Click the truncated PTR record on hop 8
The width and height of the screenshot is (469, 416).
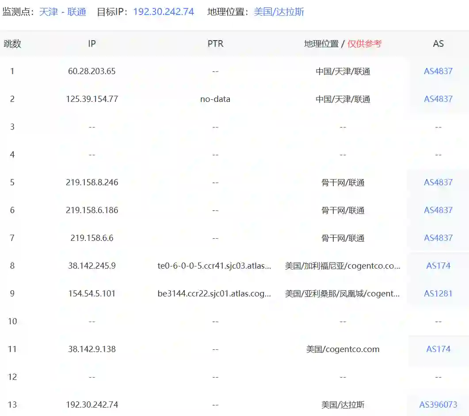[x=215, y=266]
